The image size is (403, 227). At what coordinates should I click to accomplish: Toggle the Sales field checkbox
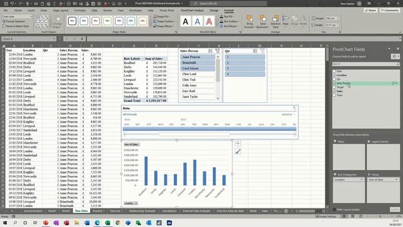[334, 91]
